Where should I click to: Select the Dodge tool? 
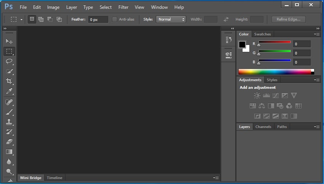[9, 171]
